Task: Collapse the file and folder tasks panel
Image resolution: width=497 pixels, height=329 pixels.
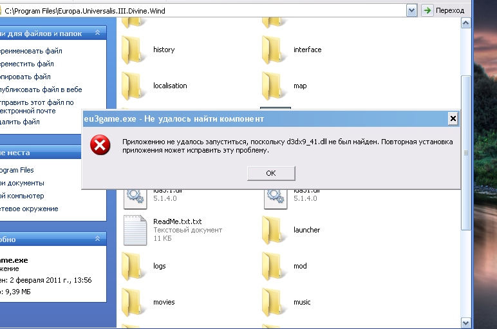Action: tap(98, 33)
